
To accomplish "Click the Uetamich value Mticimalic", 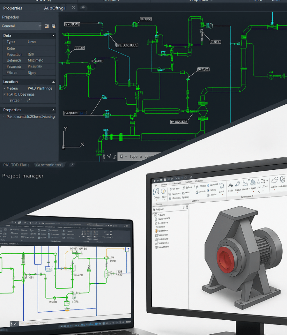I will pyautogui.click(x=35, y=60).
